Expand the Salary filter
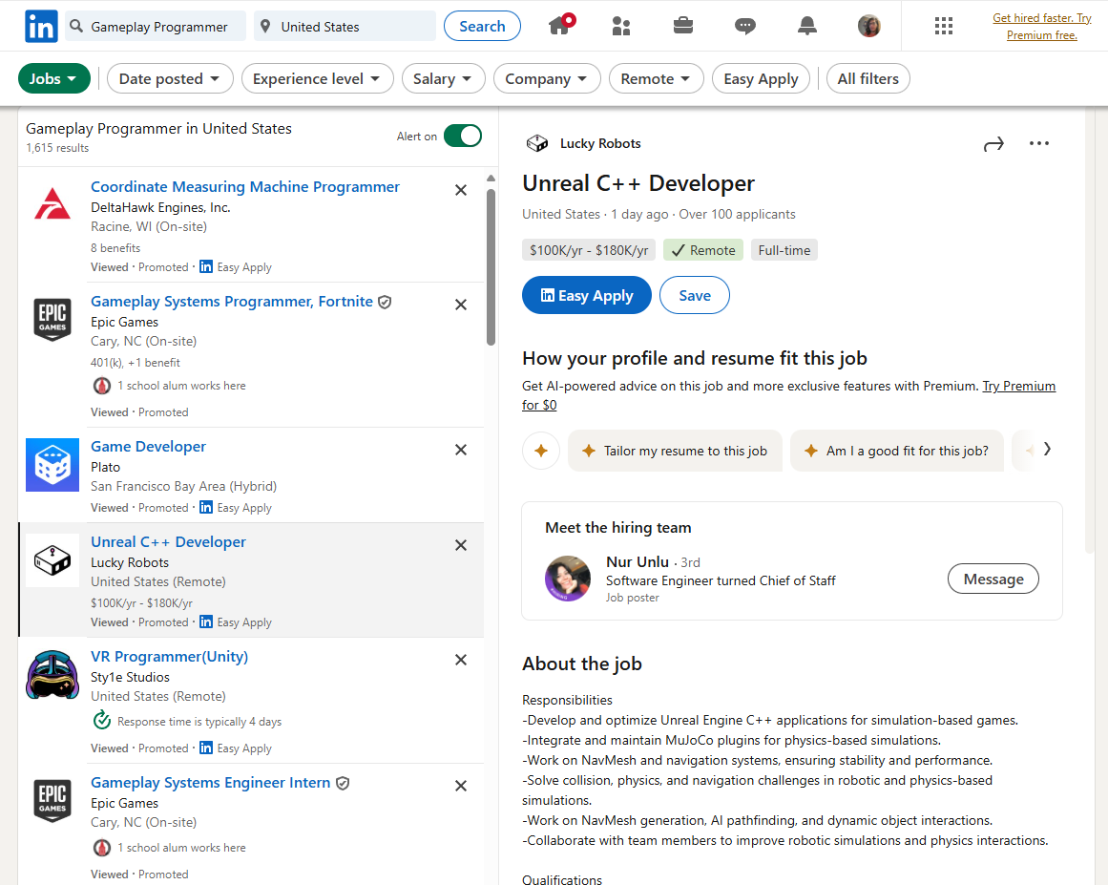Screen dimensions: 1108x885 point(443,78)
